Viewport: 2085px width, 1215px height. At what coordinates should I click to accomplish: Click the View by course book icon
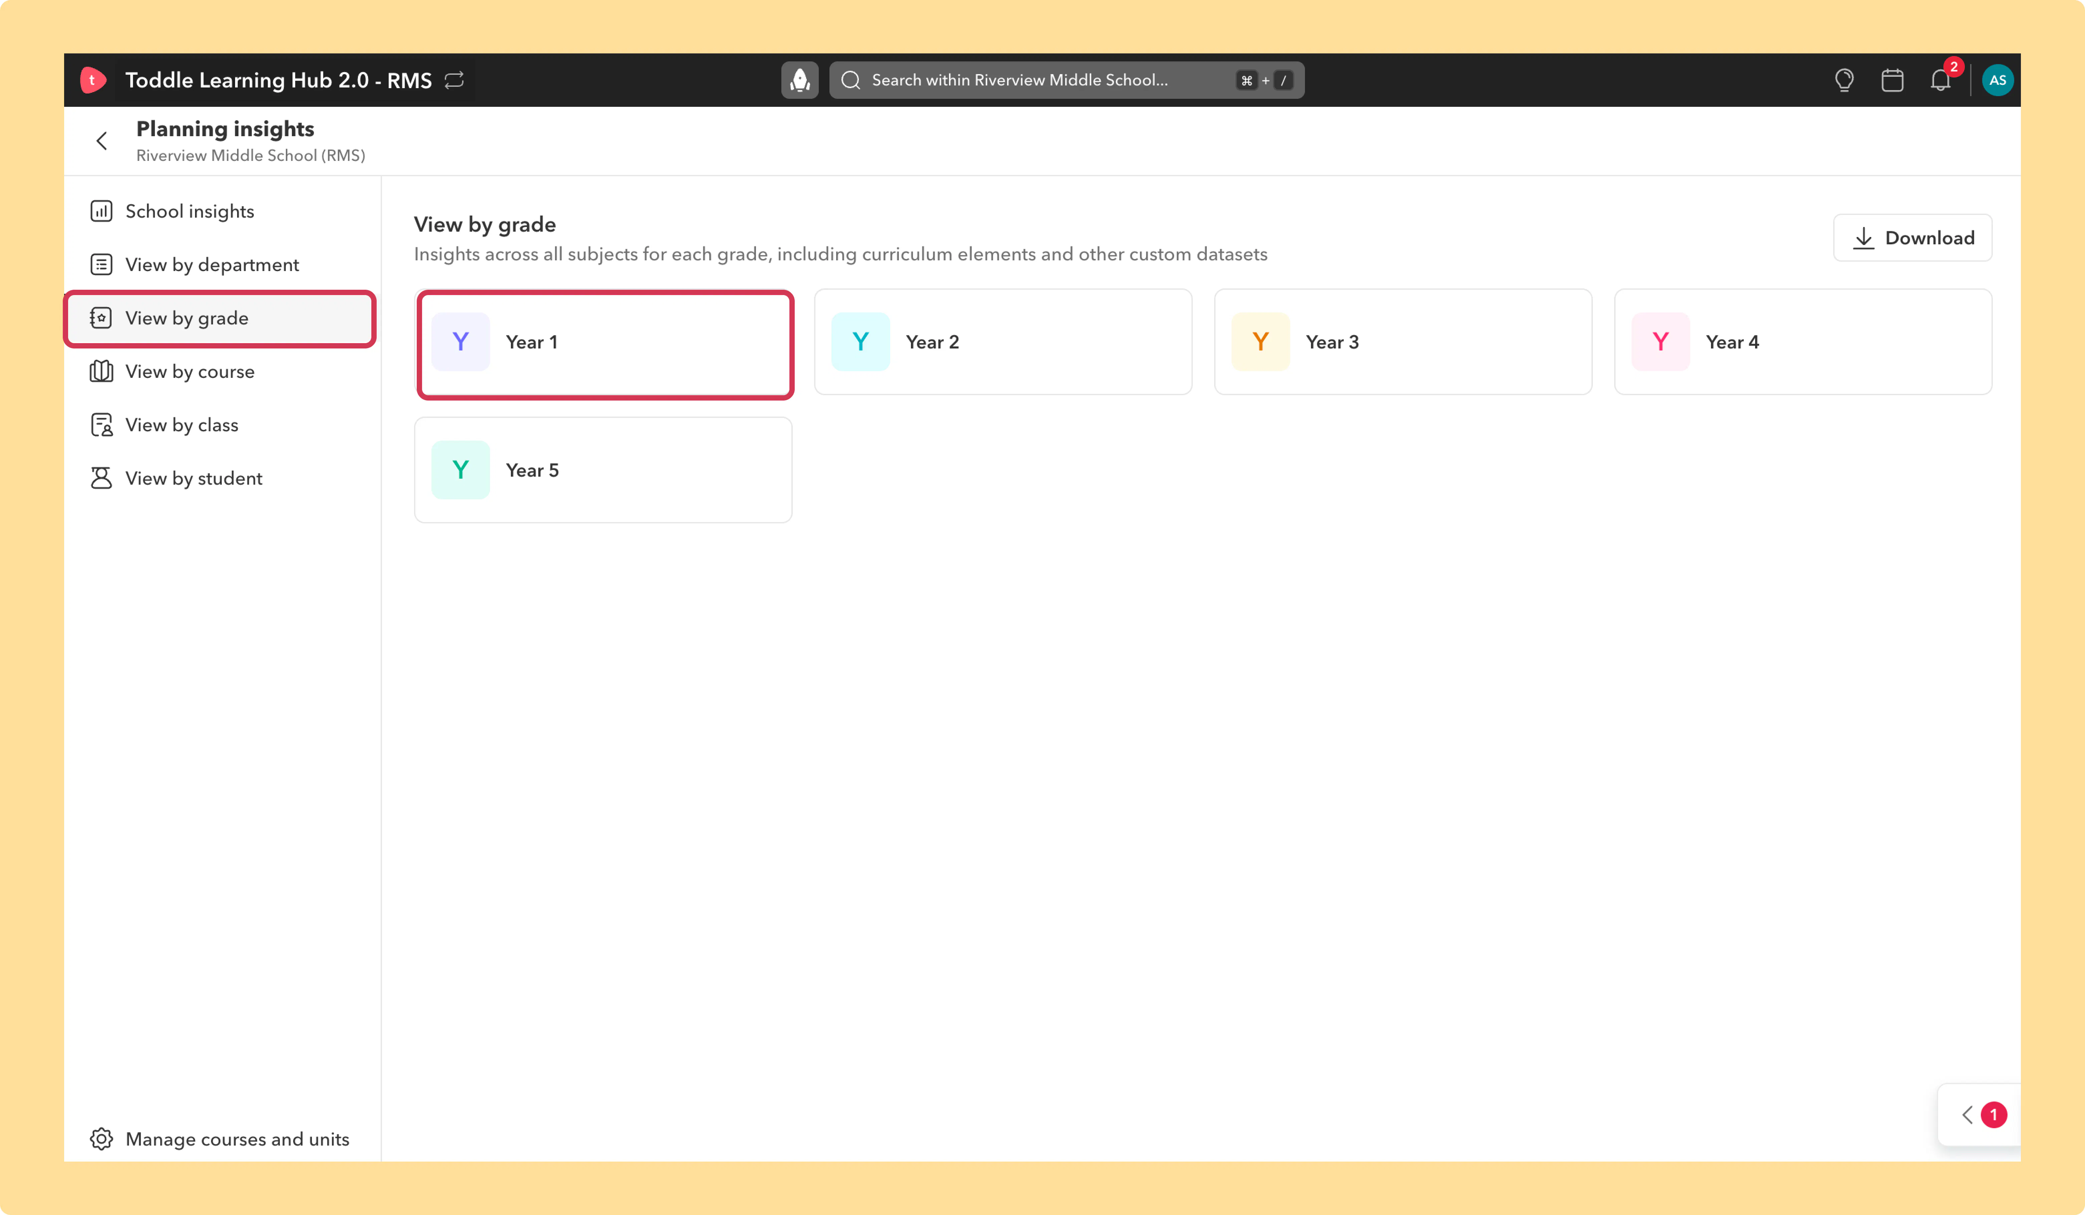[x=101, y=372]
